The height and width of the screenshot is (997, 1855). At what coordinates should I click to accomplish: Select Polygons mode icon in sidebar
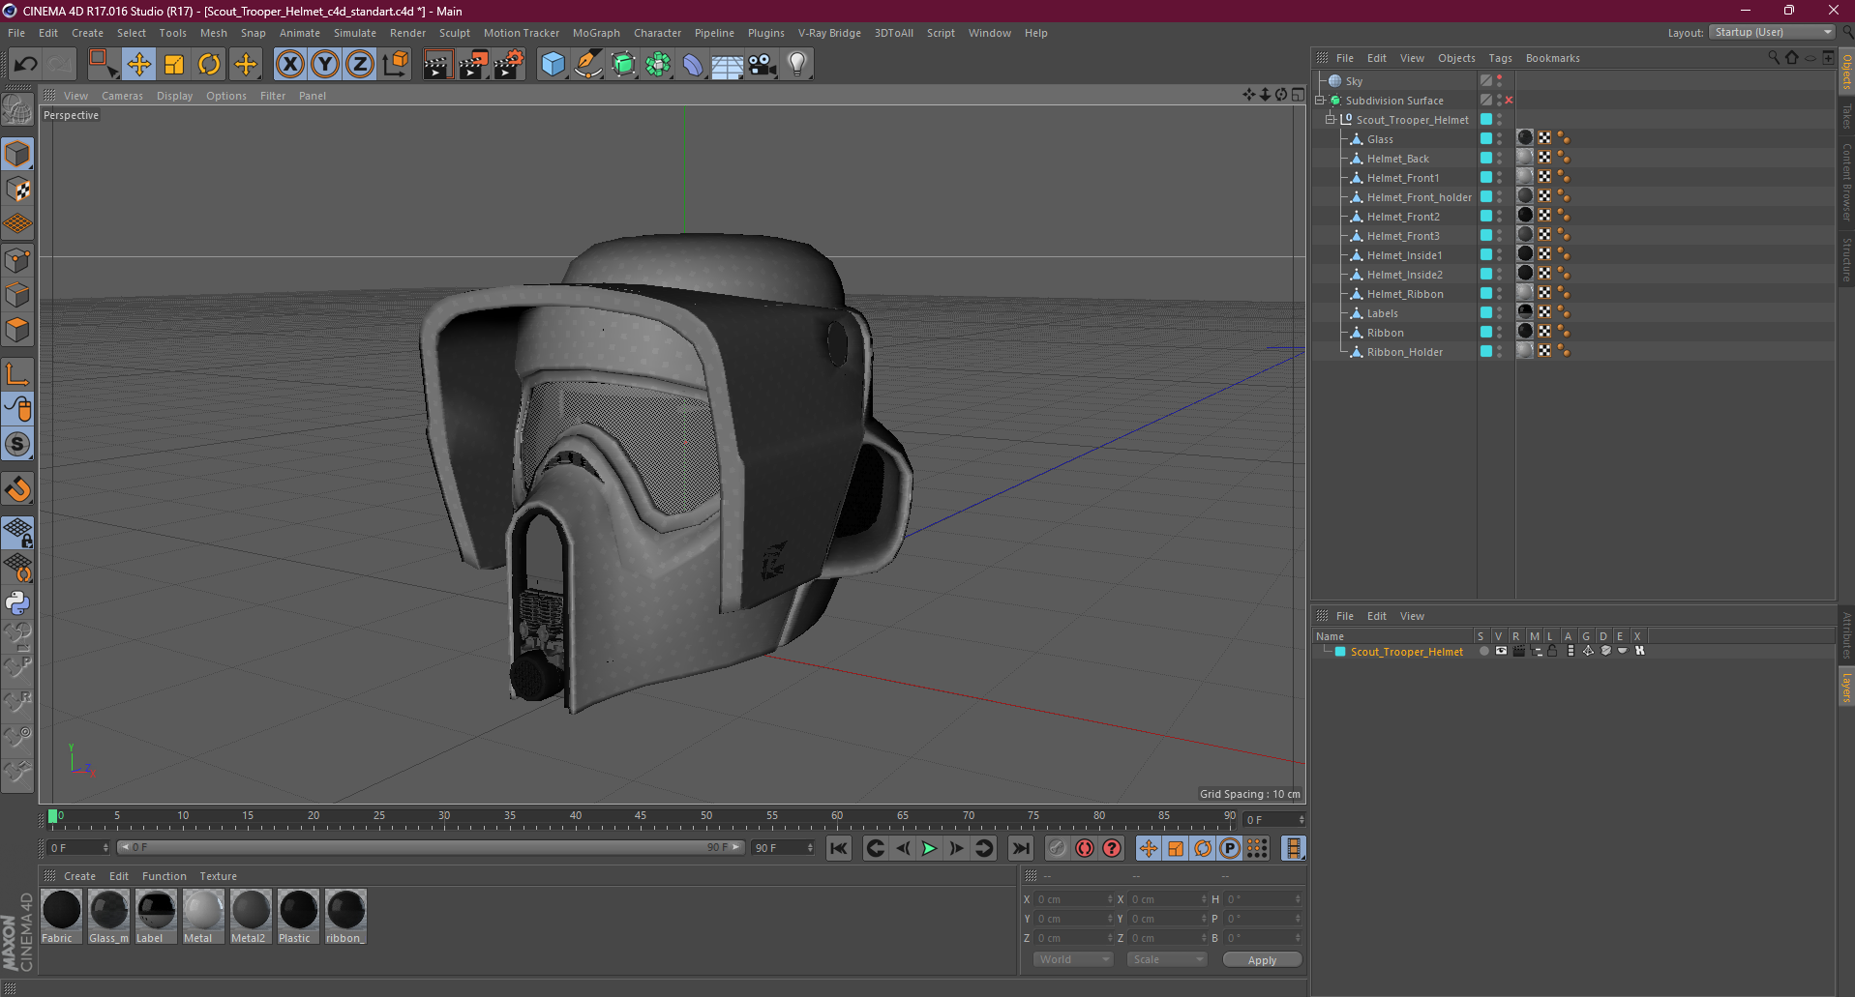(x=18, y=331)
